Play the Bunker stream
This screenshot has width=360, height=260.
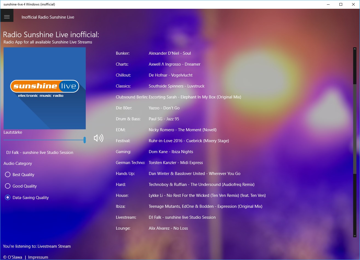[x=123, y=53]
